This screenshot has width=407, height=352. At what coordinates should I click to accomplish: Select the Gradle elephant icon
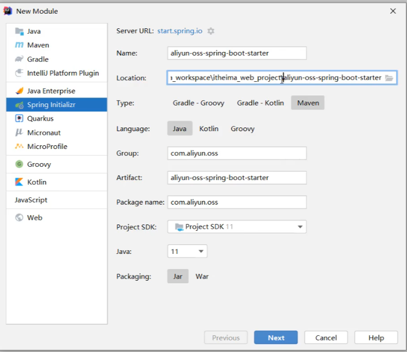19,59
